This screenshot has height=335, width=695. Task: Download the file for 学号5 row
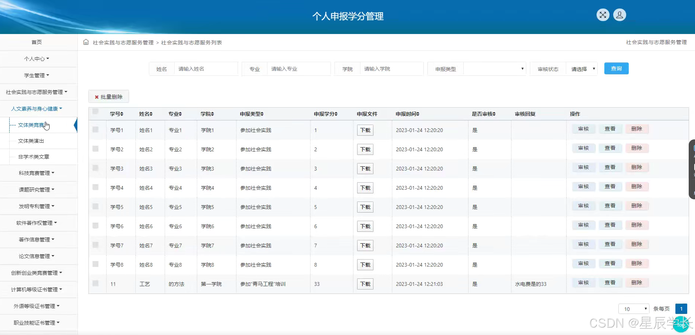tap(365, 207)
